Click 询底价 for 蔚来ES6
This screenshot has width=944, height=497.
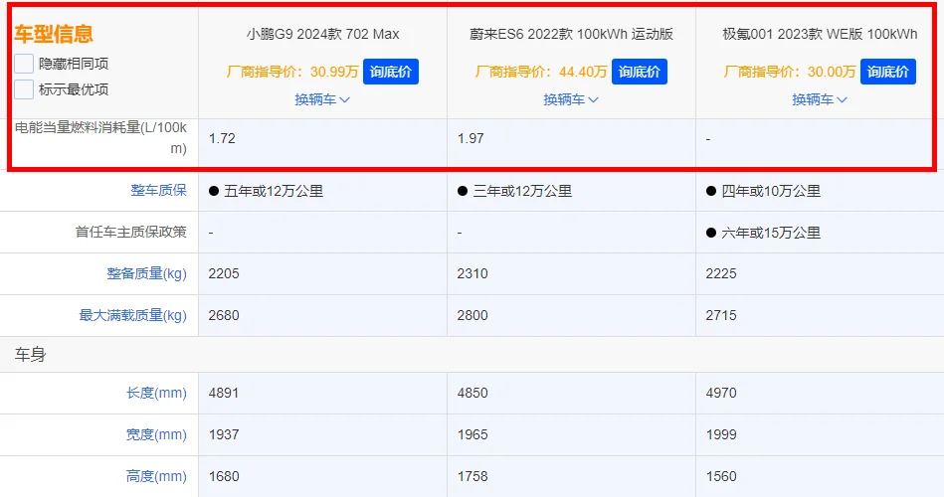[x=640, y=72]
